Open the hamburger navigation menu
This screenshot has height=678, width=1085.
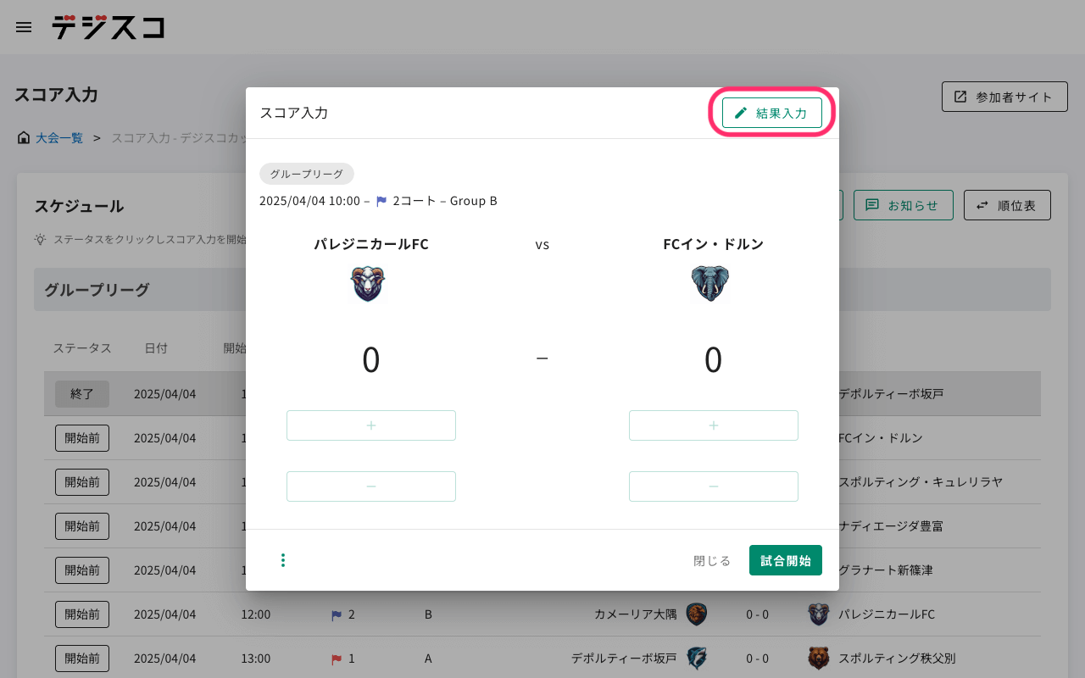24,27
